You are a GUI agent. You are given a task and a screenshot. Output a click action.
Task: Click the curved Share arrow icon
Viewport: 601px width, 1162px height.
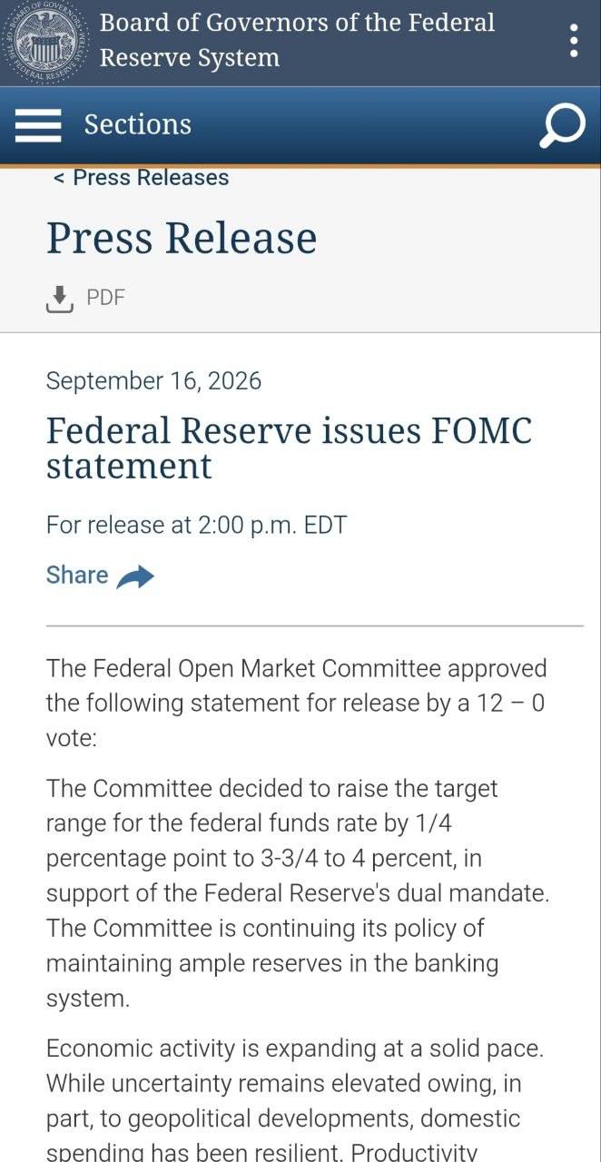point(135,576)
